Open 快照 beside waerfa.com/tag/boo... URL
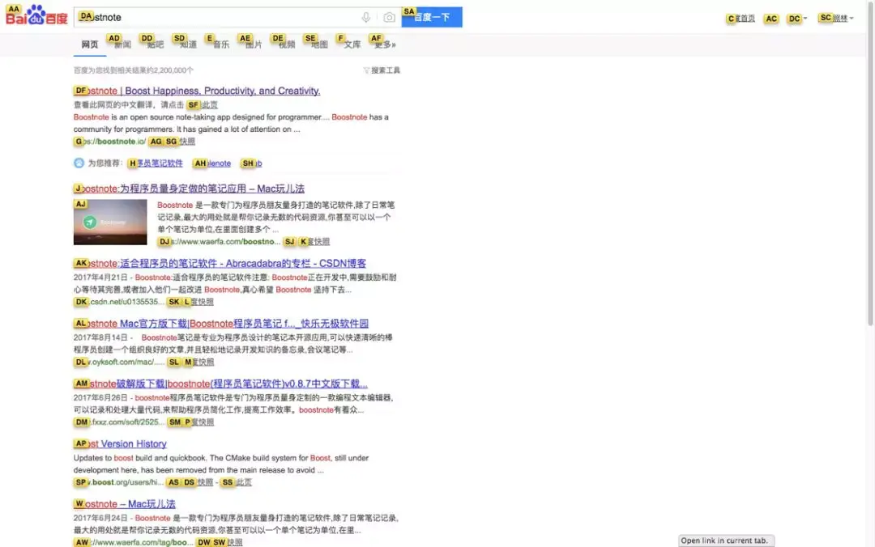Viewport: 875px width, 547px height. tap(234, 542)
